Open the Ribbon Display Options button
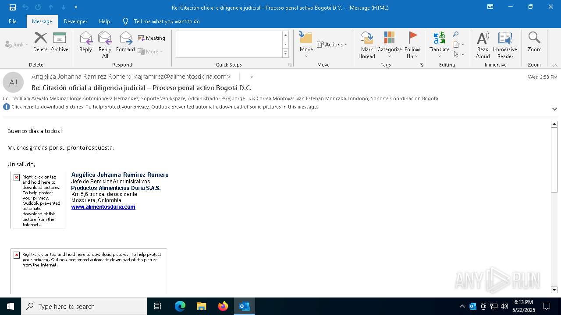Image resolution: width=561 pixels, height=315 pixels. 490,7
